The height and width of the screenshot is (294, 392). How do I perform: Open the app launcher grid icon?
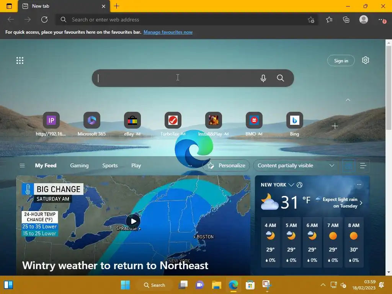20,60
